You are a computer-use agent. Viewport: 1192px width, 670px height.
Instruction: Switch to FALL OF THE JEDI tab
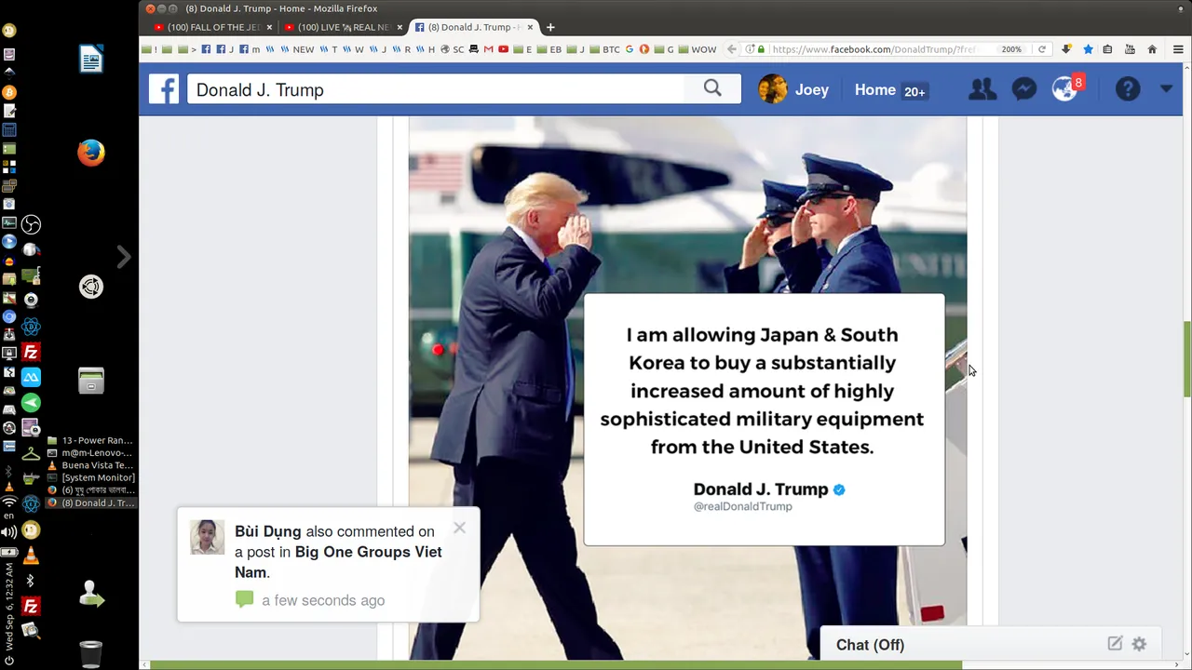coord(213,27)
